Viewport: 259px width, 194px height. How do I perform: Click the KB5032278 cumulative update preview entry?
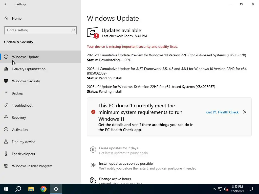[166, 57]
